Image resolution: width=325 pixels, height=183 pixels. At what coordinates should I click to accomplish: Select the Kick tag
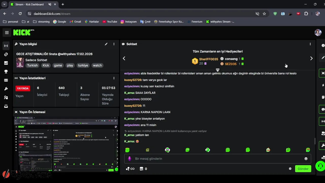point(46,65)
